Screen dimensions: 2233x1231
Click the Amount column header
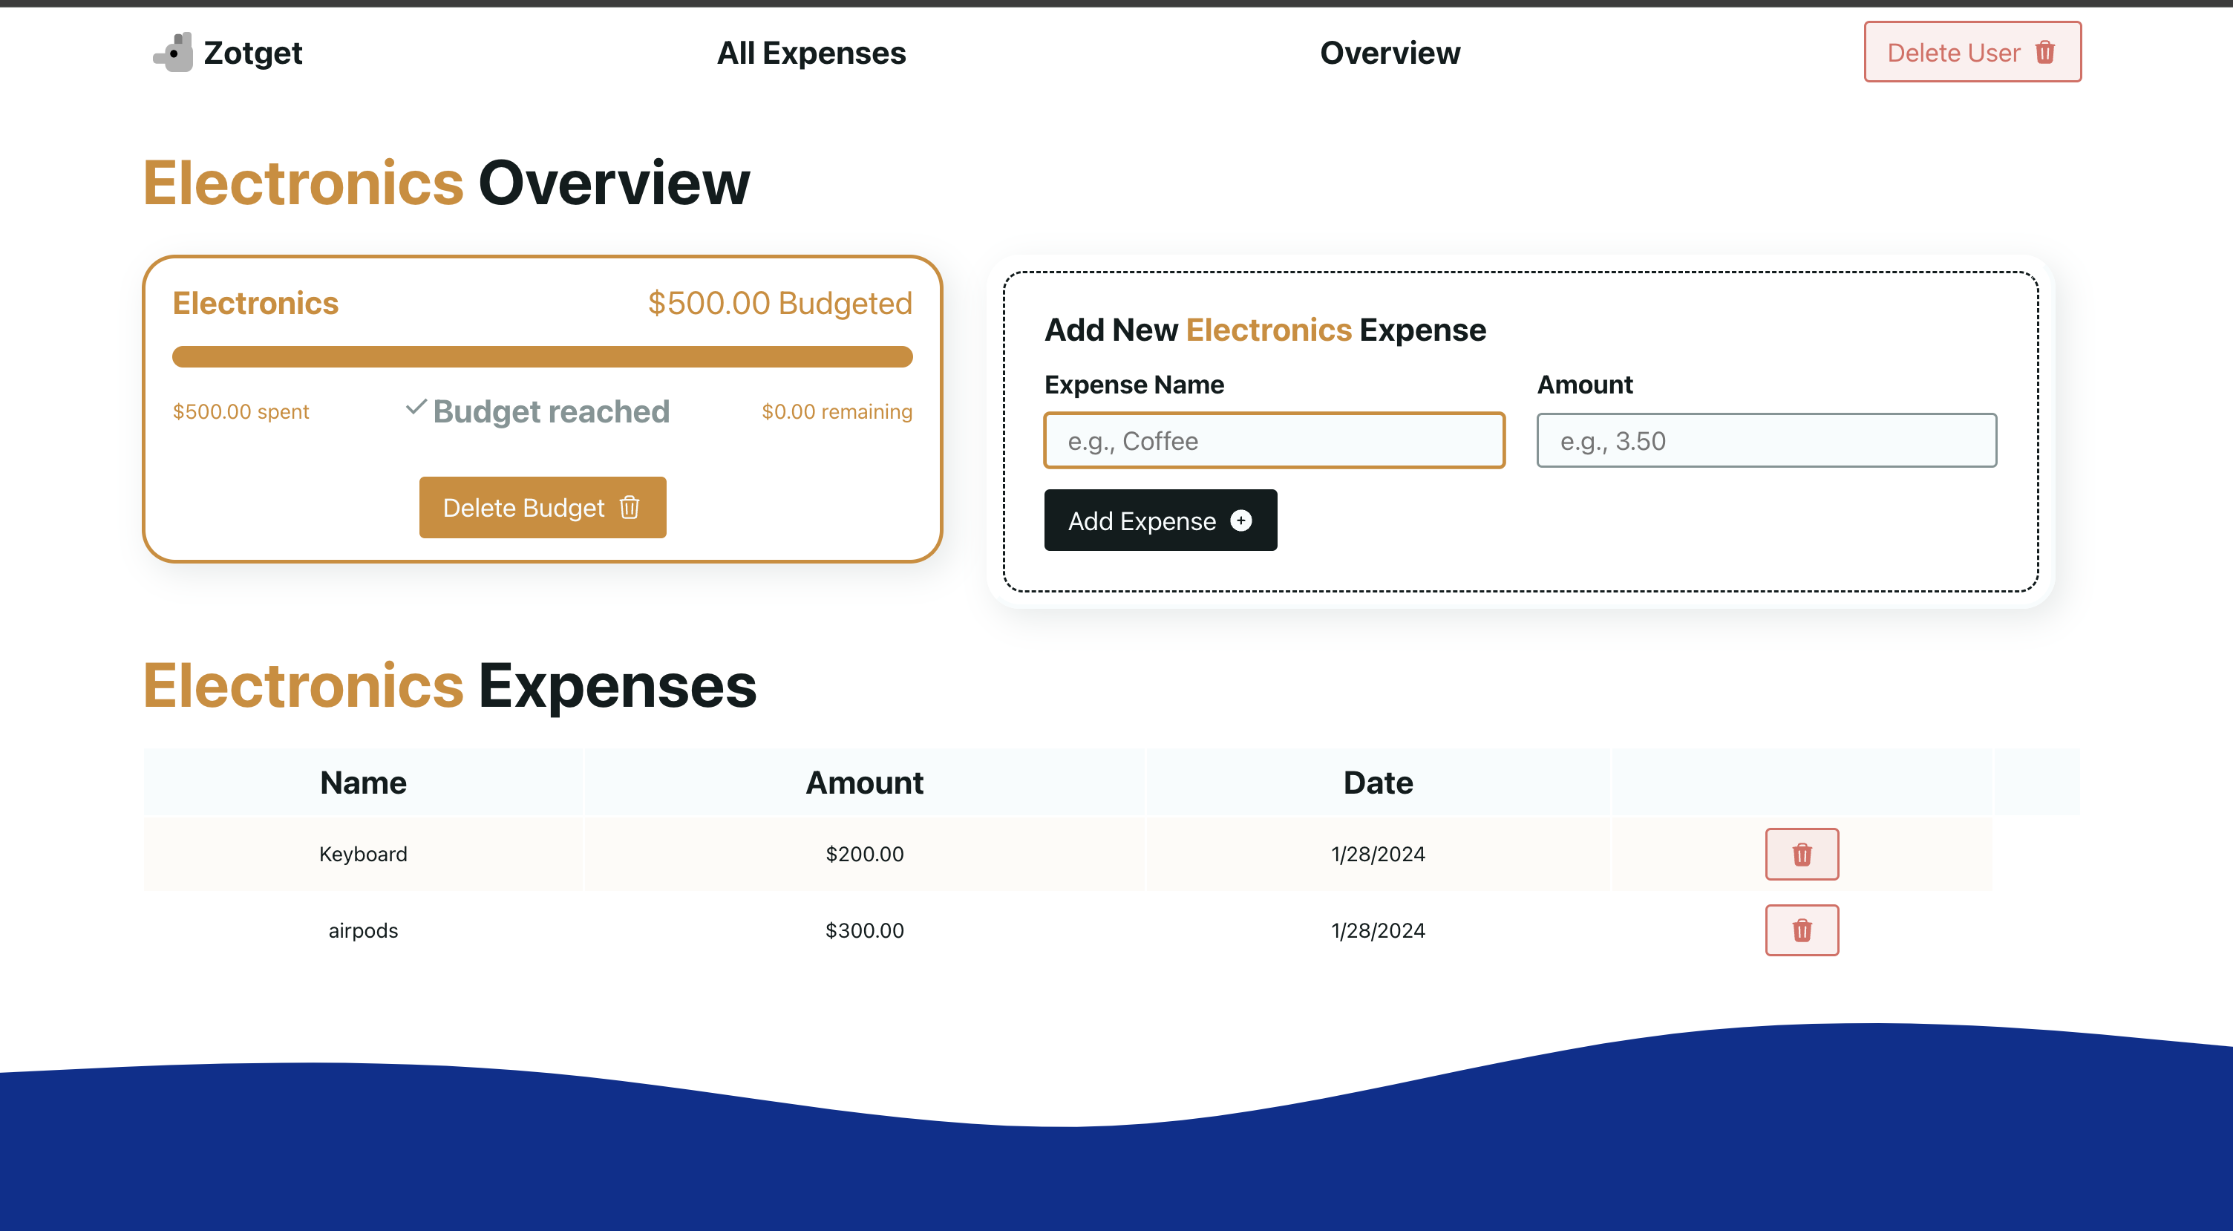(x=864, y=783)
